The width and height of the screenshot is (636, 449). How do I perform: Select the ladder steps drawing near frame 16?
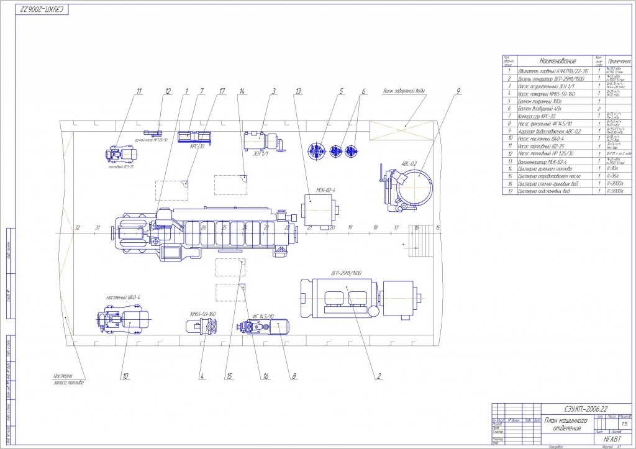(x=421, y=241)
